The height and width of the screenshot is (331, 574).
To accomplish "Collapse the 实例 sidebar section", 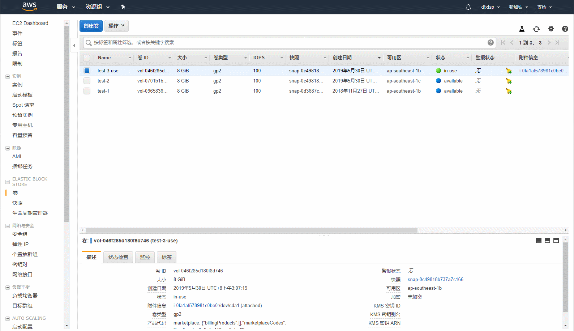I will [8, 76].
